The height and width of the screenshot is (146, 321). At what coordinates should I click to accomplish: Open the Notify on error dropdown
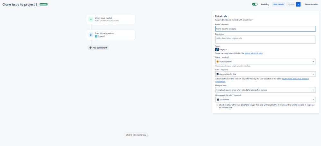265,90
